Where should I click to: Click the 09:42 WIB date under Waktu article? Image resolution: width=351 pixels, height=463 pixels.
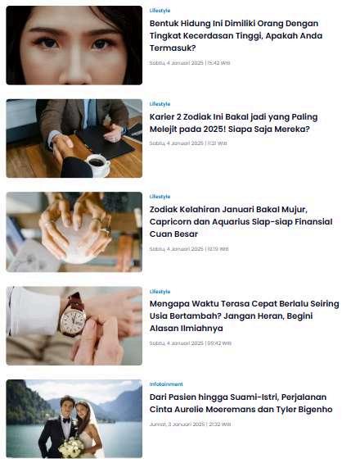click(190, 343)
